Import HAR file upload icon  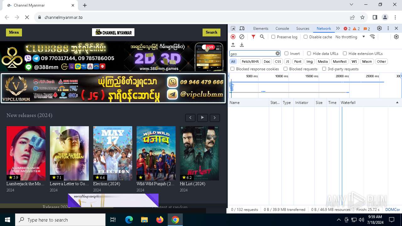[x=233, y=45]
